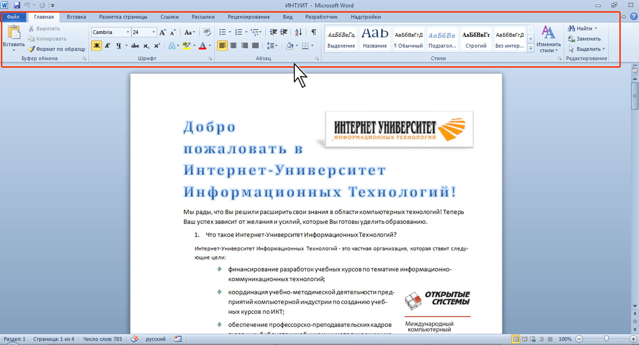Toggle italic К formatting
639x345 pixels.
[108, 45]
